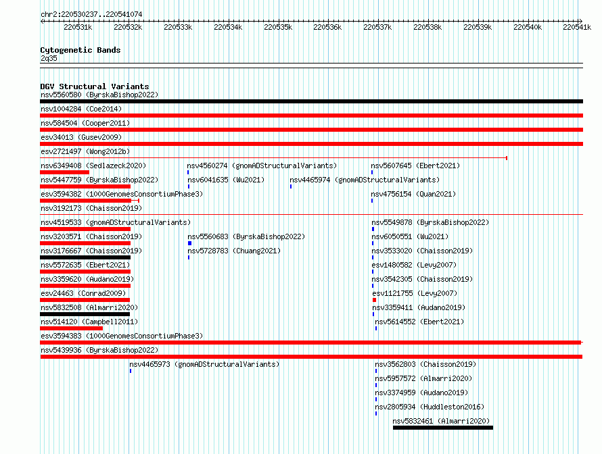Click nsv4519533 gnomADStructuralVariants label

pos(116,222)
